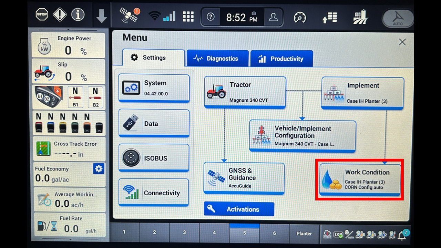441x248 pixels.
Task: Open the information circle icon
Action: pos(78,14)
